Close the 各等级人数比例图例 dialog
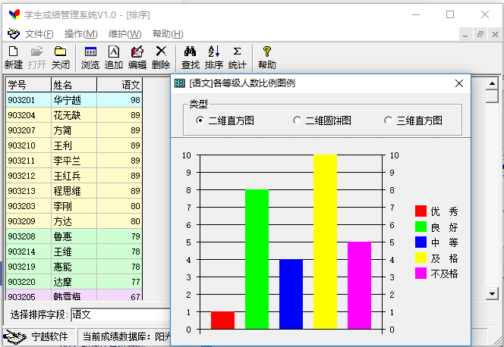This screenshot has height=347, width=504. pos(458,83)
